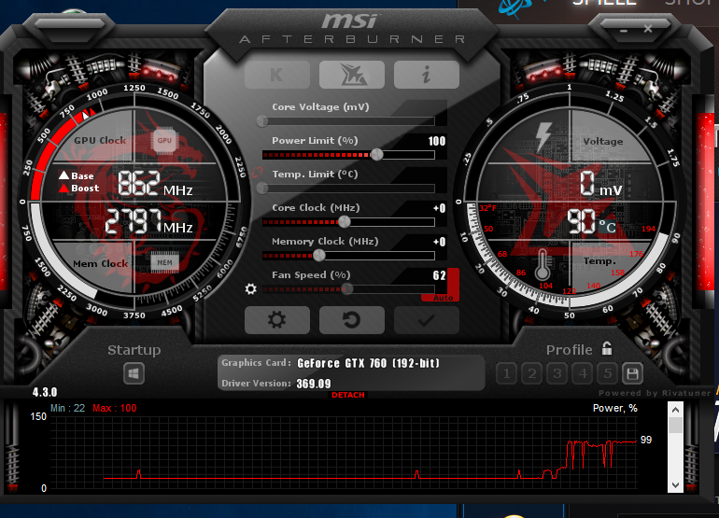Open the information 'i' button
Image resolution: width=719 pixels, height=518 pixels.
(x=427, y=75)
